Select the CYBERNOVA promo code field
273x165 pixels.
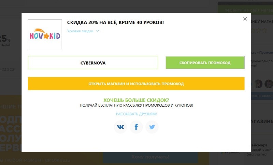tap(93, 63)
